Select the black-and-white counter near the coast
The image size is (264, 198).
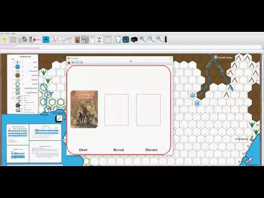(x=59, y=119)
